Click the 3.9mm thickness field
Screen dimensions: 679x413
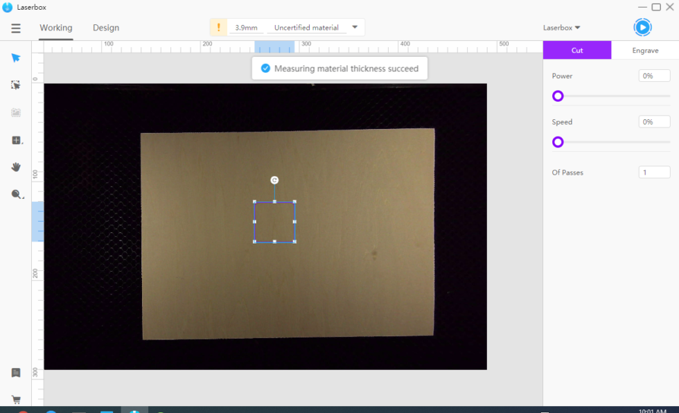pyautogui.click(x=246, y=28)
